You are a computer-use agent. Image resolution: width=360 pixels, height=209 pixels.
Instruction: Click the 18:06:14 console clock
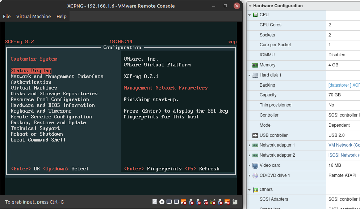pyautogui.click(x=121, y=42)
